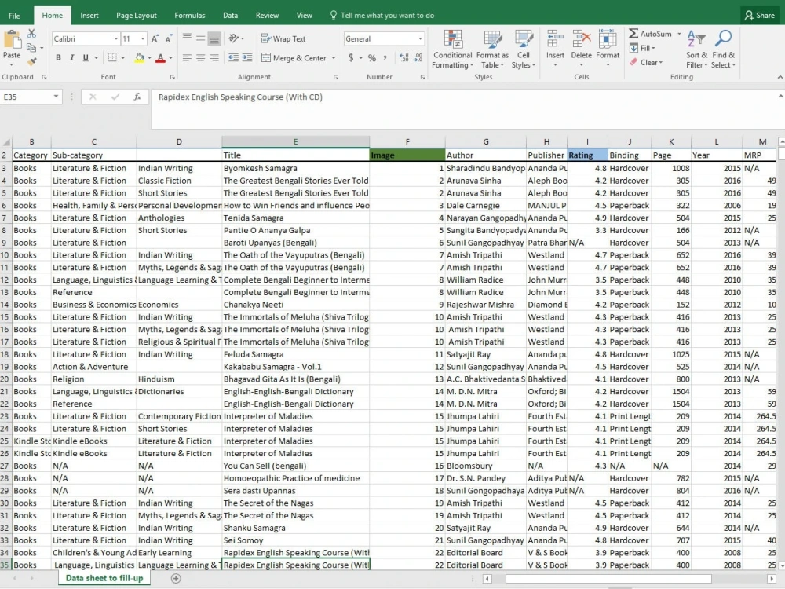Open the Sort & Filter menu
The width and height of the screenshot is (785, 589).
coord(696,49)
